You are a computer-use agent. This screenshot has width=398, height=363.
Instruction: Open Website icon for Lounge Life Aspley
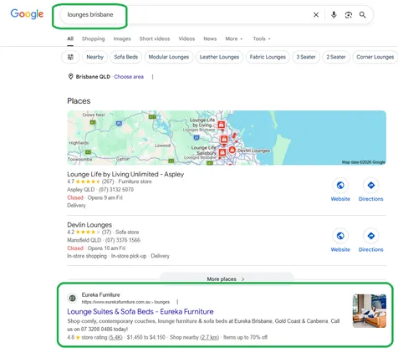tap(340, 185)
